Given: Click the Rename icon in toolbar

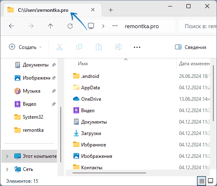Looking at the screenshot, I should (x=118, y=47).
